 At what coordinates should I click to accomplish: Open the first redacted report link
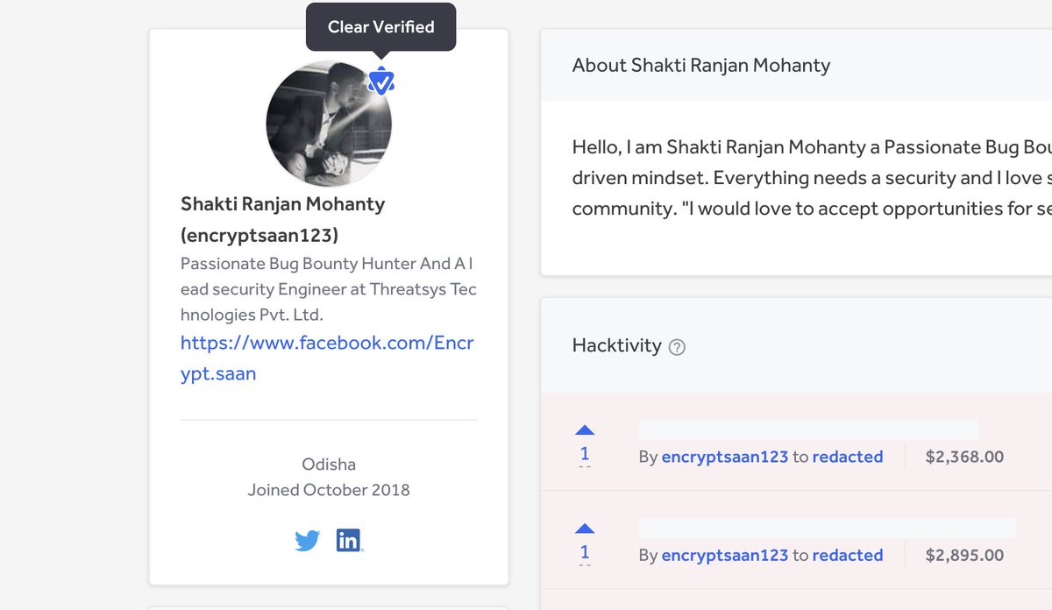[848, 457]
